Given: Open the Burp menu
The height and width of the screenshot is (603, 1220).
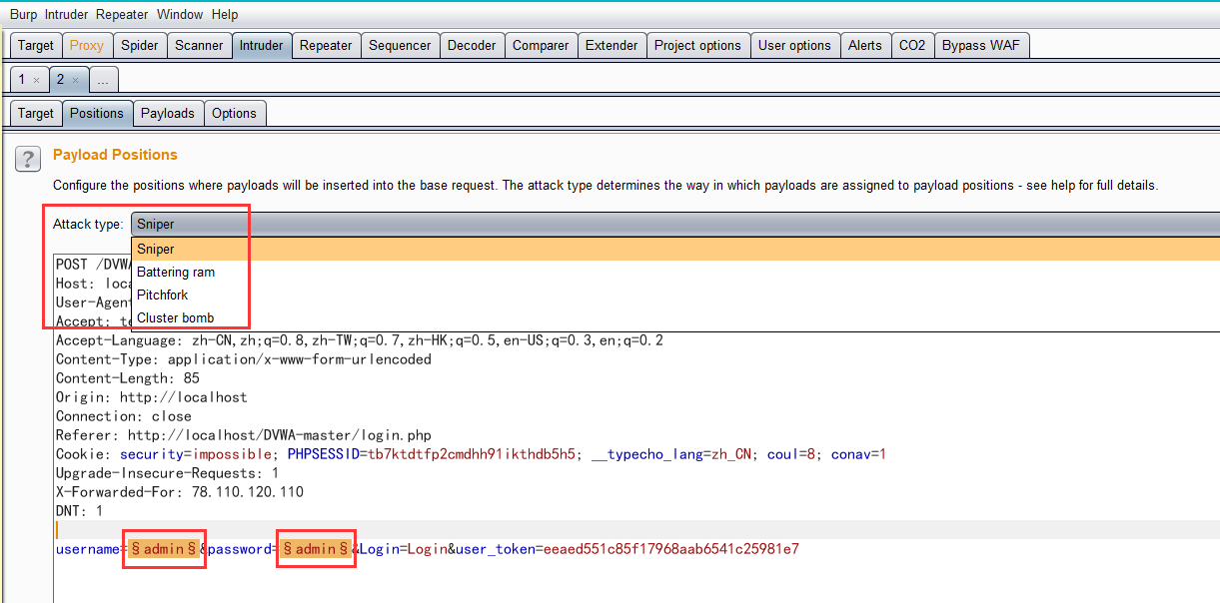Looking at the screenshot, I should point(23,15).
